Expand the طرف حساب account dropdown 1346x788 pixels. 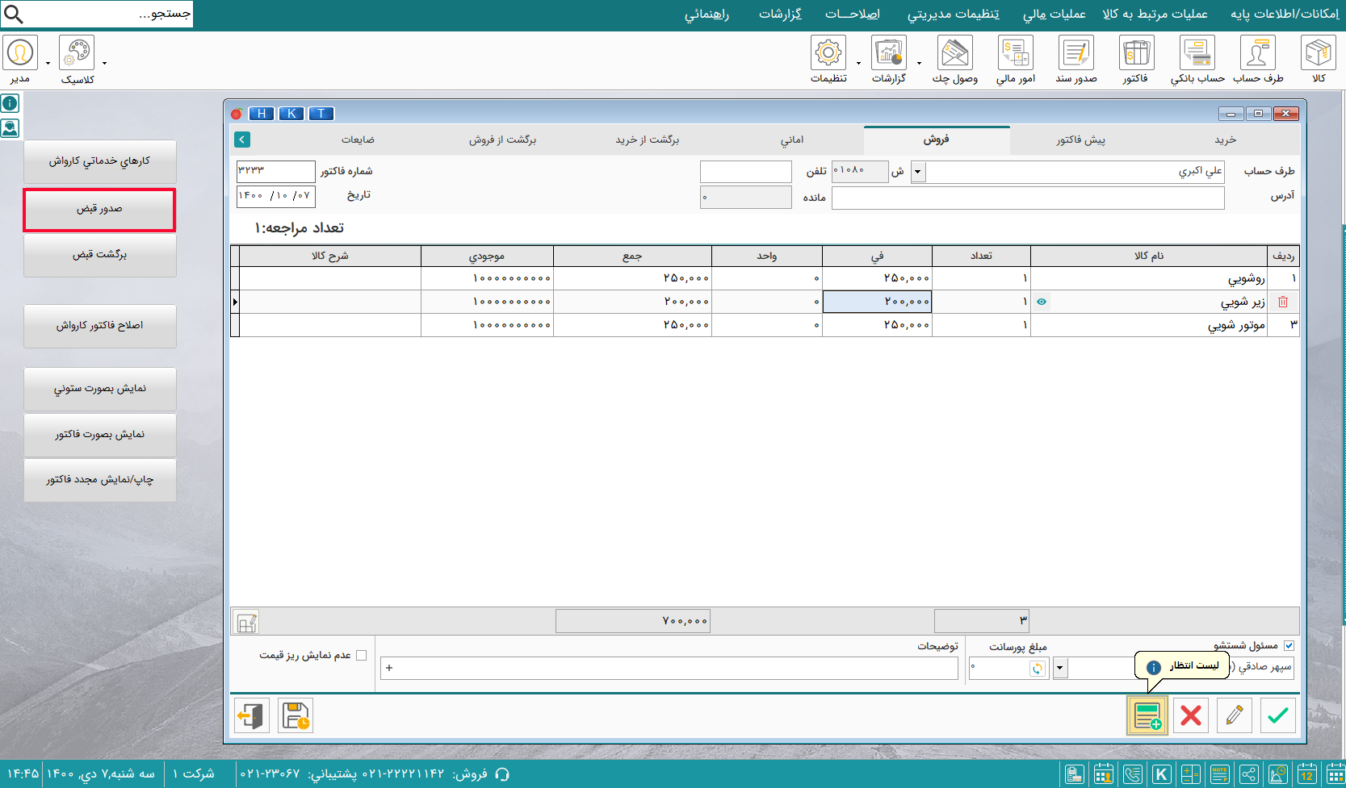pos(918,172)
